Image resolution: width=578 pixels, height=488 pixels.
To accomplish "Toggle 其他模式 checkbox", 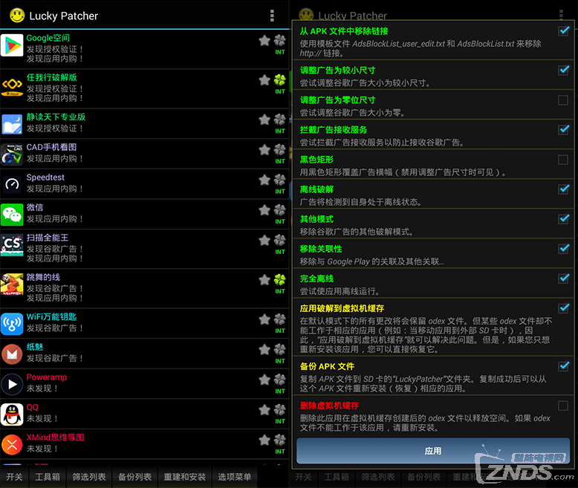I will coord(563,219).
